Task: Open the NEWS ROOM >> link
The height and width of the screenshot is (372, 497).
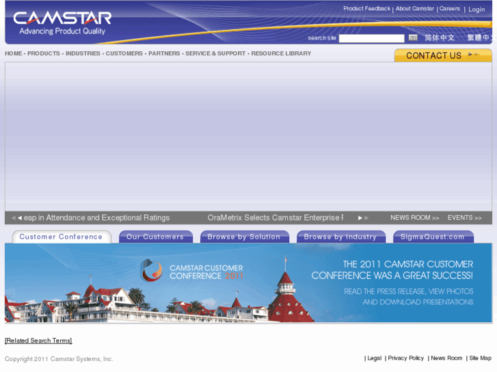Action: (414, 218)
